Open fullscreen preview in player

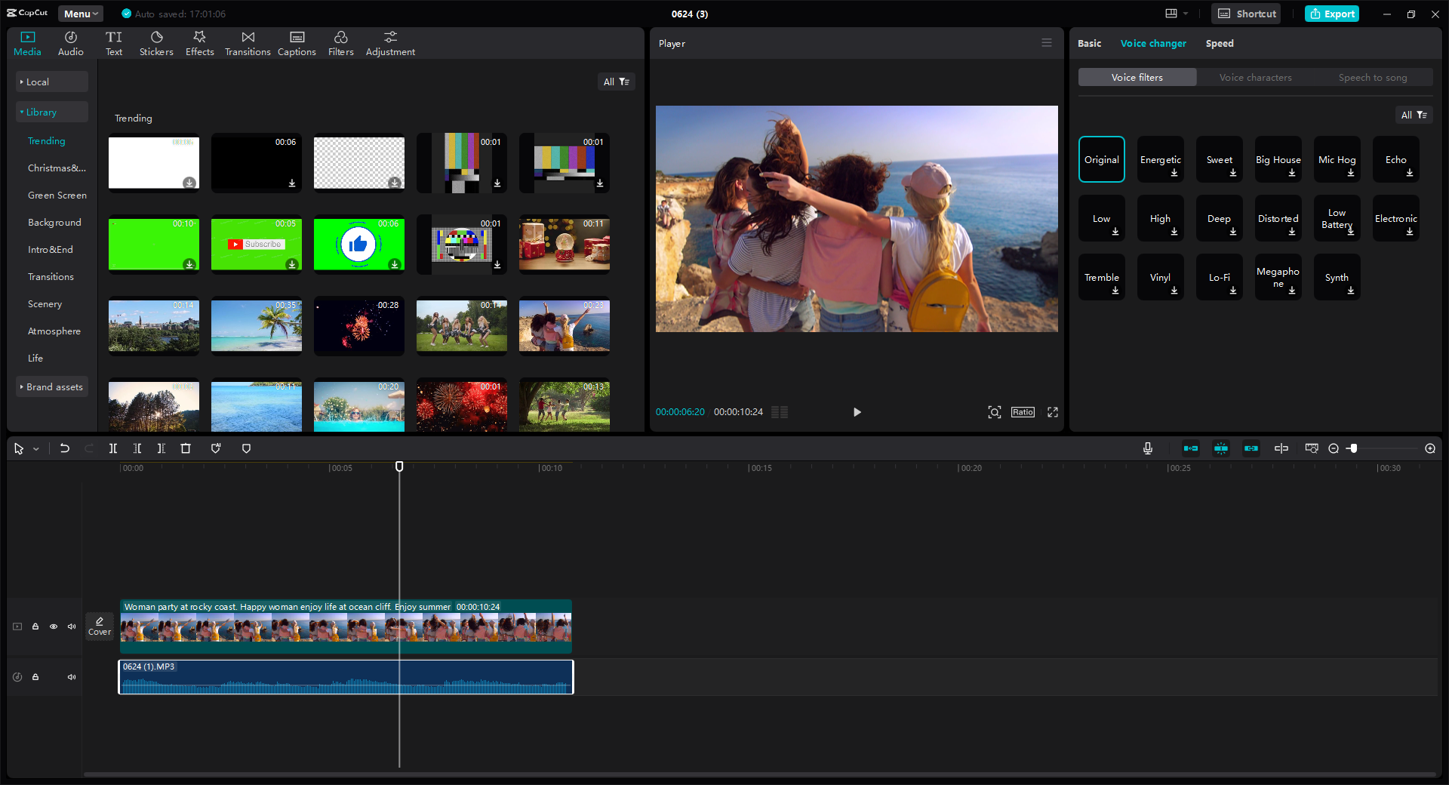[x=1052, y=412]
